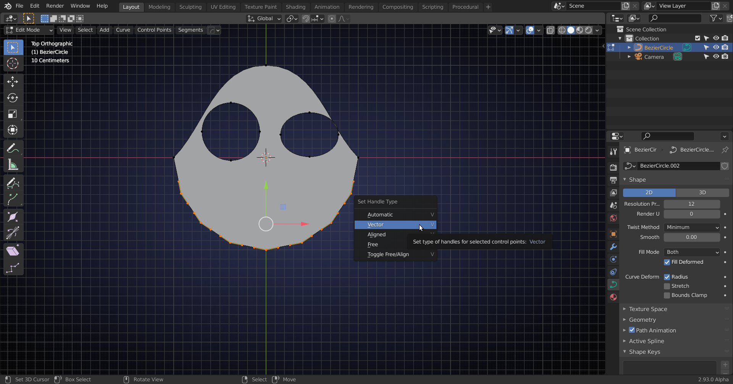Image resolution: width=733 pixels, height=384 pixels.
Task: Disable the Fill Deformed checkbox
Action: click(x=667, y=262)
